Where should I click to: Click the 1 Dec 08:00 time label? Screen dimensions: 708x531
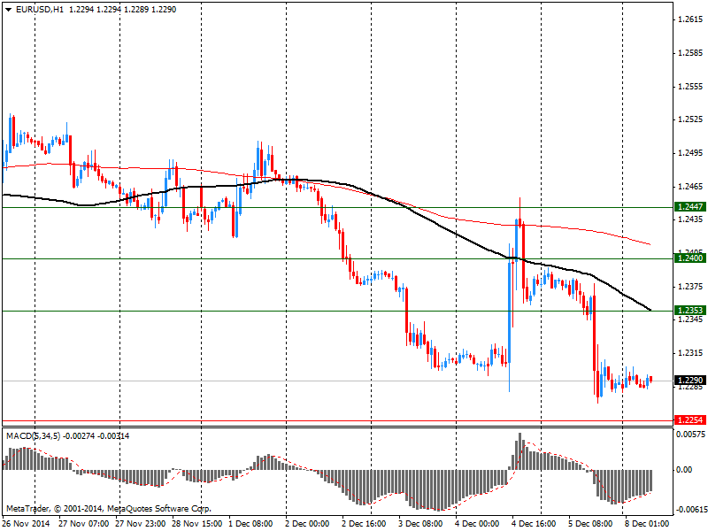coord(250,524)
